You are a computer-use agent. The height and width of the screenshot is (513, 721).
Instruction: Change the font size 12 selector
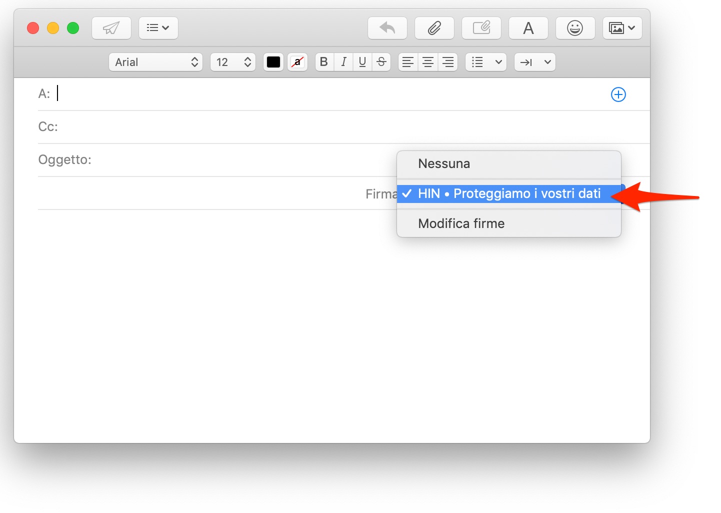pos(233,62)
